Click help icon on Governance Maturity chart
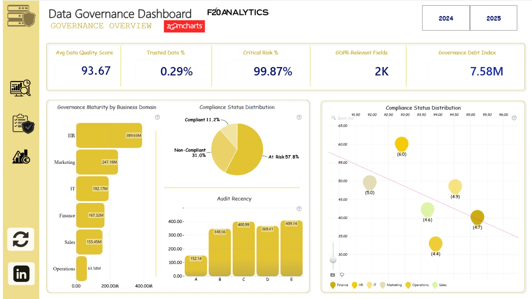This screenshot has height=299, width=532. click(157, 117)
